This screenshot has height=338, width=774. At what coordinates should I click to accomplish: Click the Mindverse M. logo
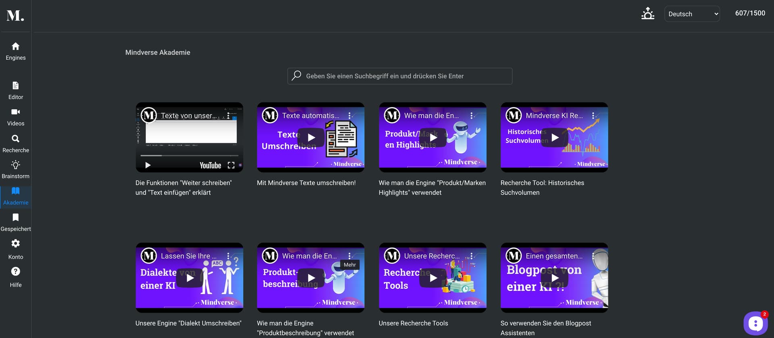[15, 15]
